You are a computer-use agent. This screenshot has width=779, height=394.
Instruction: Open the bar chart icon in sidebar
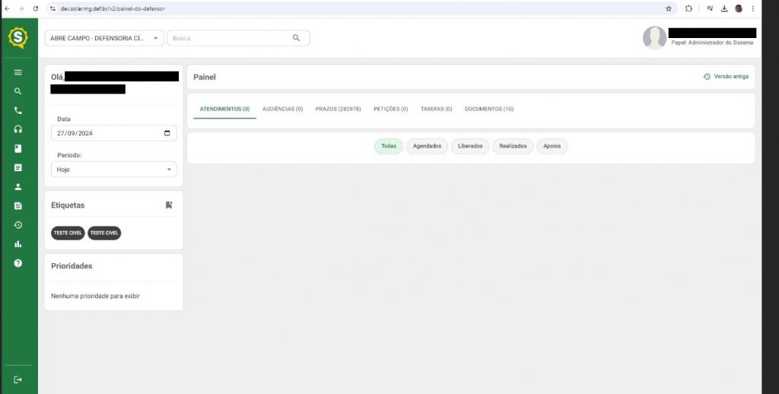coord(18,244)
